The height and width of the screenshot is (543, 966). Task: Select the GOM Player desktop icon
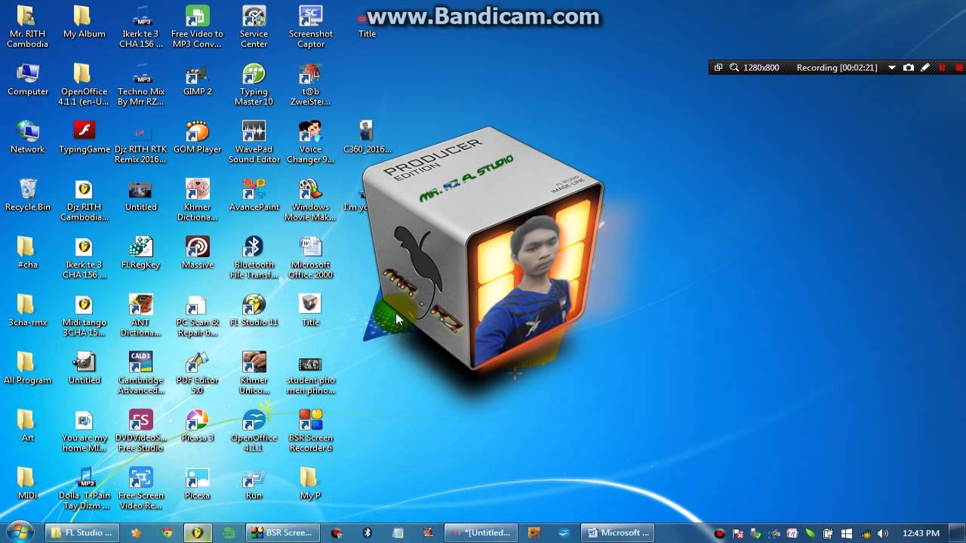coord(197,137)
